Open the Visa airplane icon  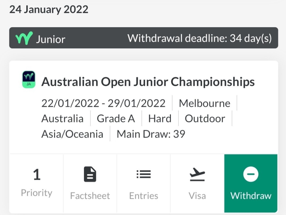[x=197, y=174]
